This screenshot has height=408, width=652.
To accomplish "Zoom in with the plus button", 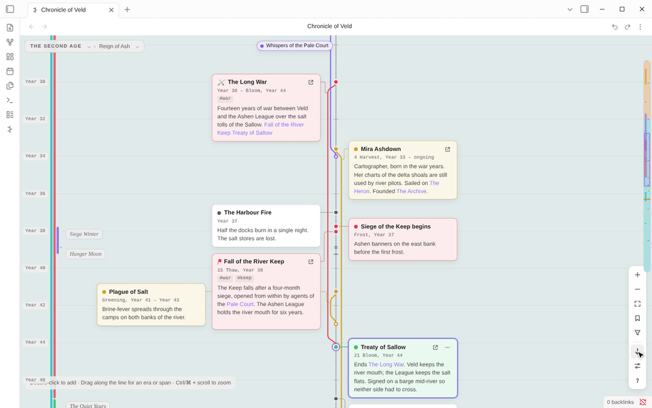I will click(638, 275).
